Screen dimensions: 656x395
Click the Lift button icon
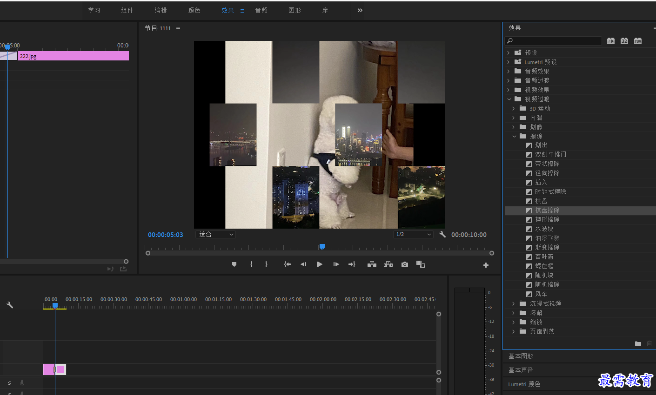click(372, 264)
